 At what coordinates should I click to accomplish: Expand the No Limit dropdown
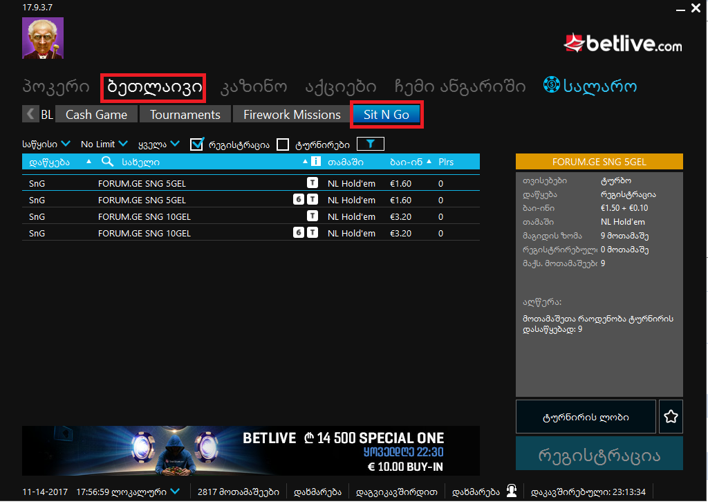(x=104, y=144)
